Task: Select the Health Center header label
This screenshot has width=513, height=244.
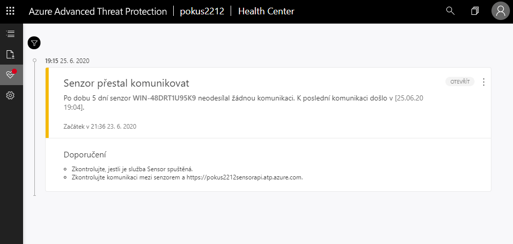Action: coord(266,11)
